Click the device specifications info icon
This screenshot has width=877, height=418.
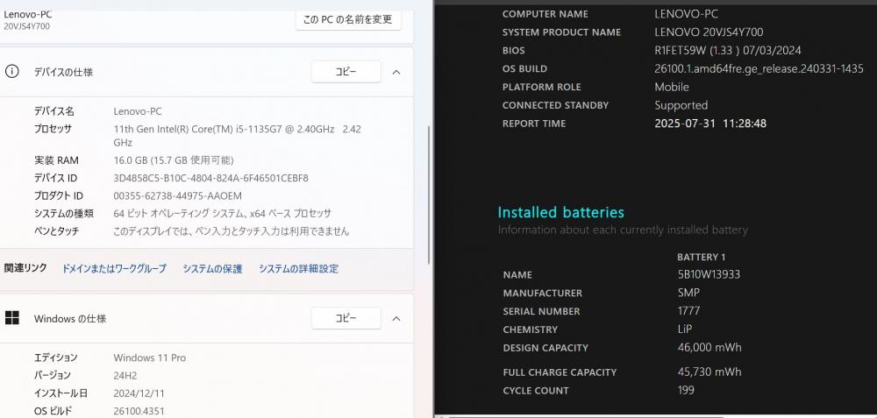click(11, 72)
